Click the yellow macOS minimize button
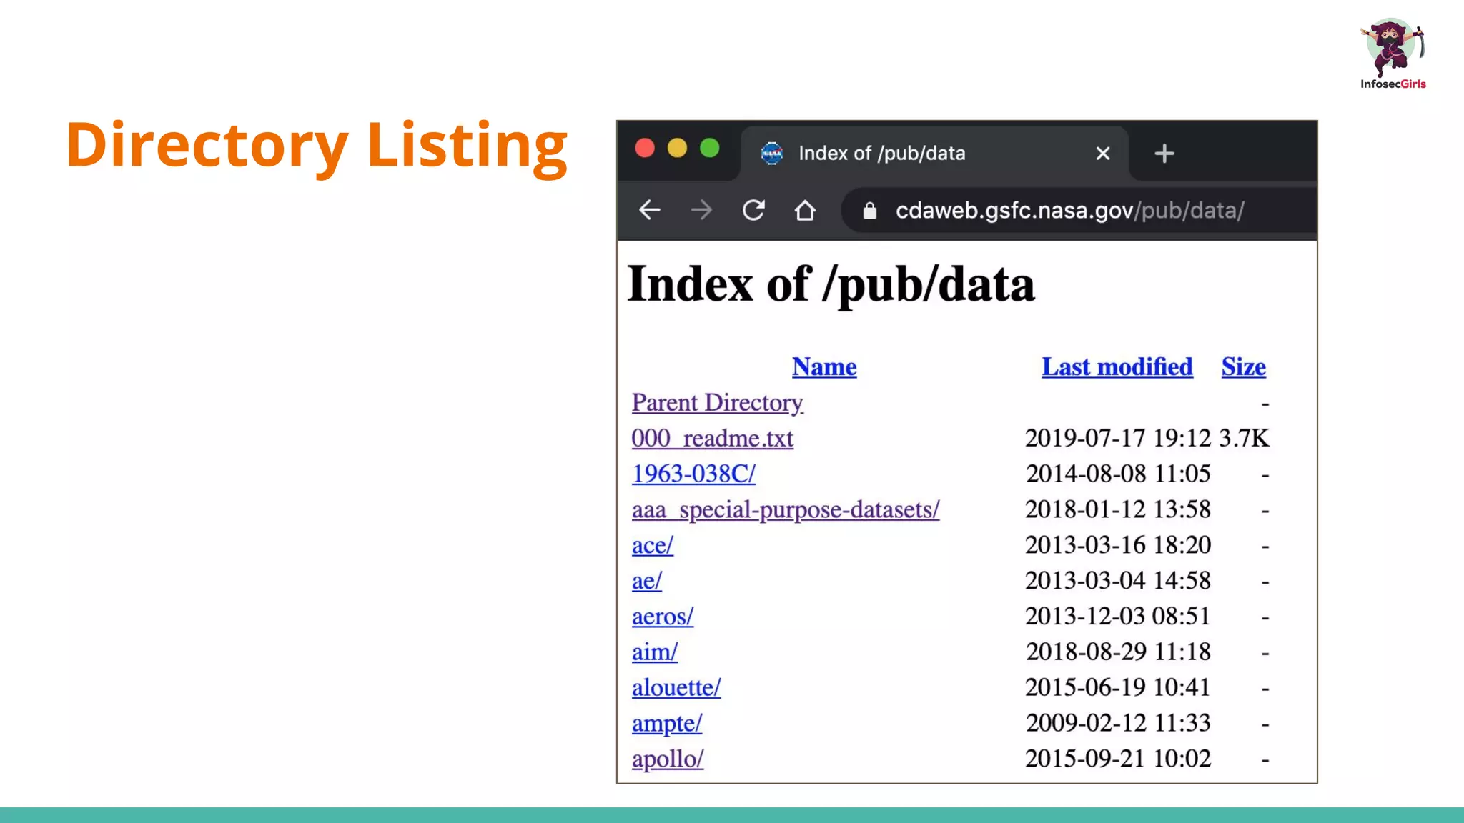Viewport: 1464px width, 823px height. tap(677, 149)
